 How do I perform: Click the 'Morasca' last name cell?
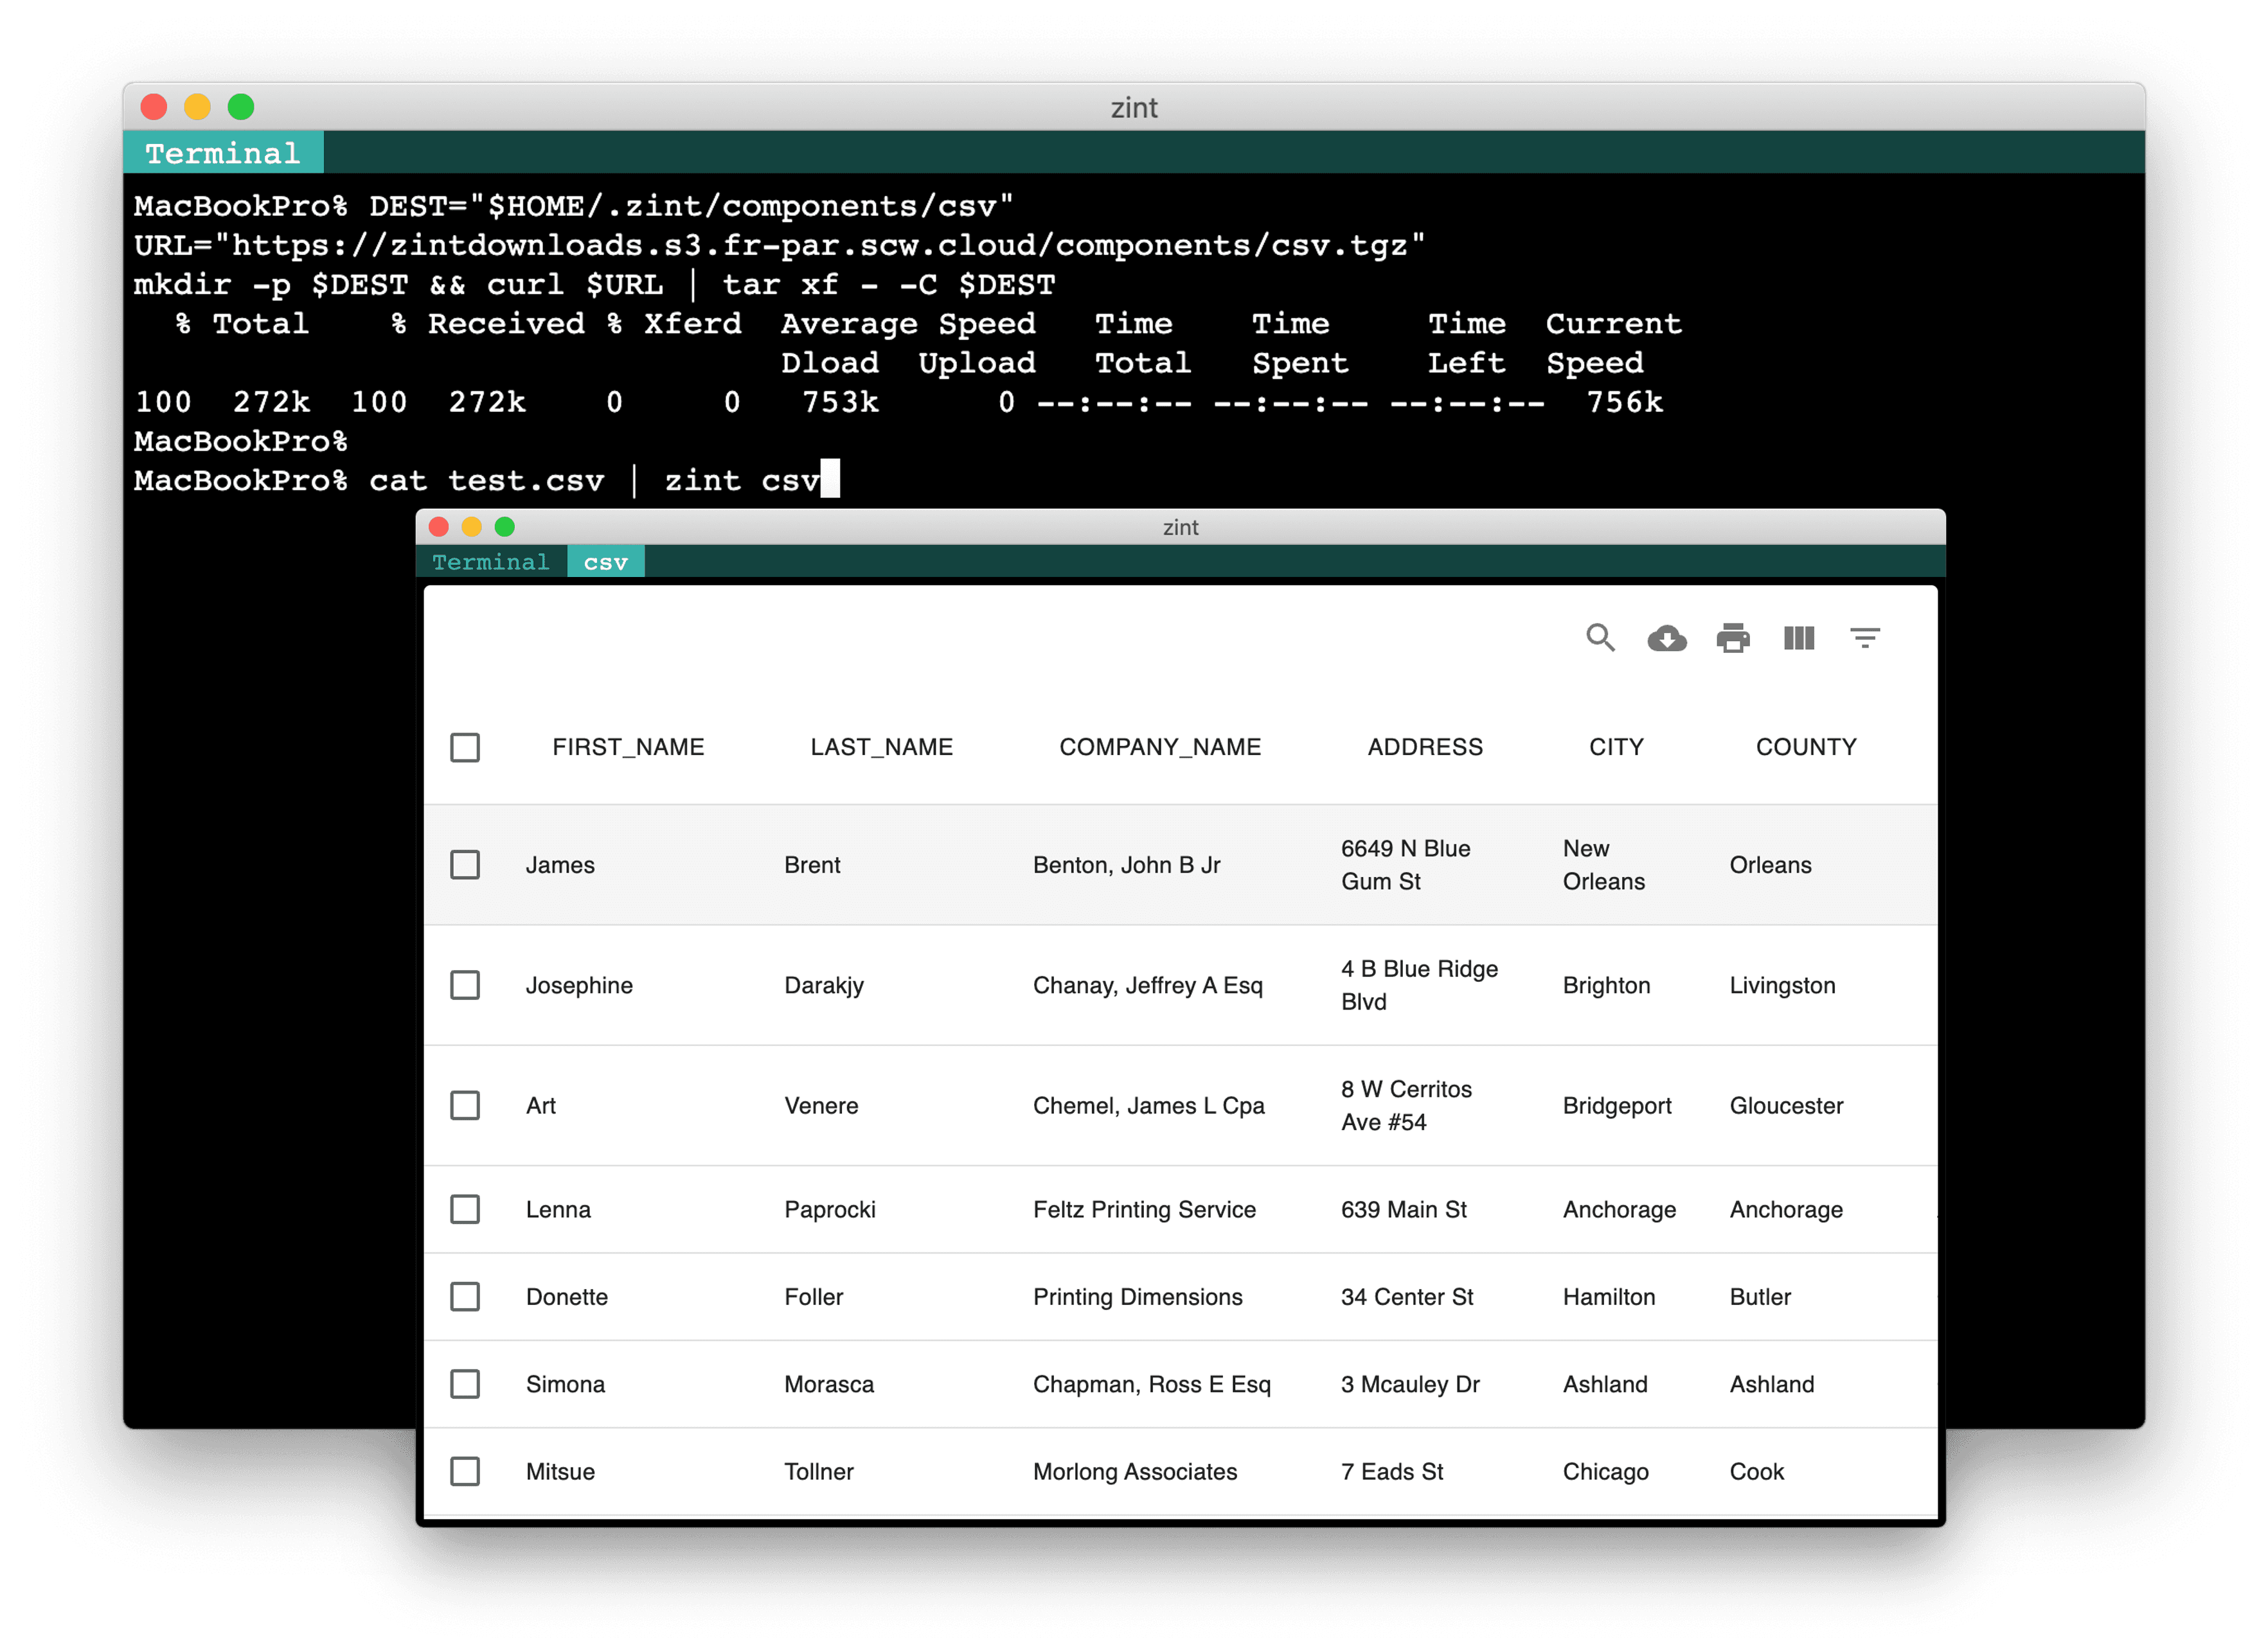pos(829,1384)
